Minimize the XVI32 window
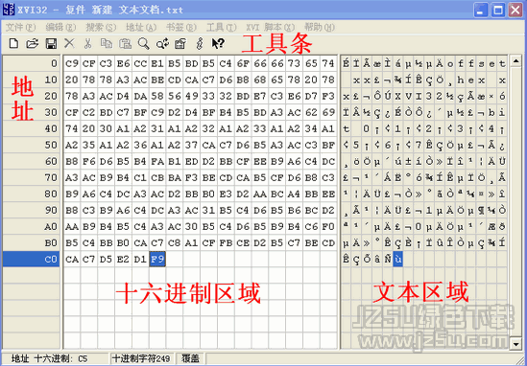 point(481,11)
